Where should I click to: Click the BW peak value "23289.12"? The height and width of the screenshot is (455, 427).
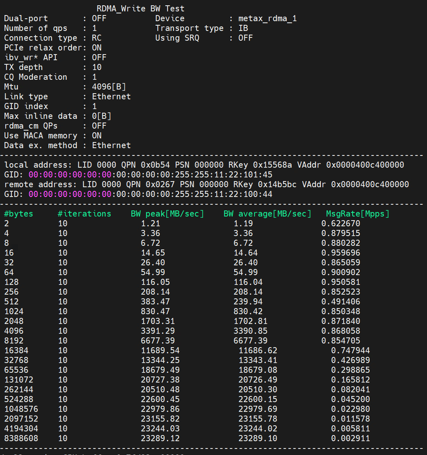[160, 438]
